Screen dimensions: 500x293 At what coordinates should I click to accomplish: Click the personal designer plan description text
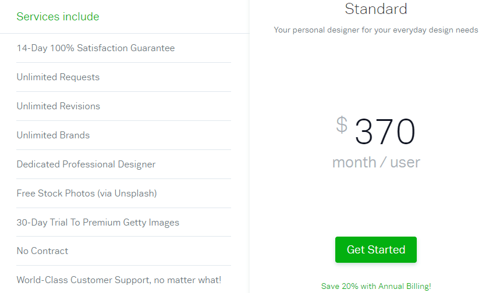tap(376, 30)
